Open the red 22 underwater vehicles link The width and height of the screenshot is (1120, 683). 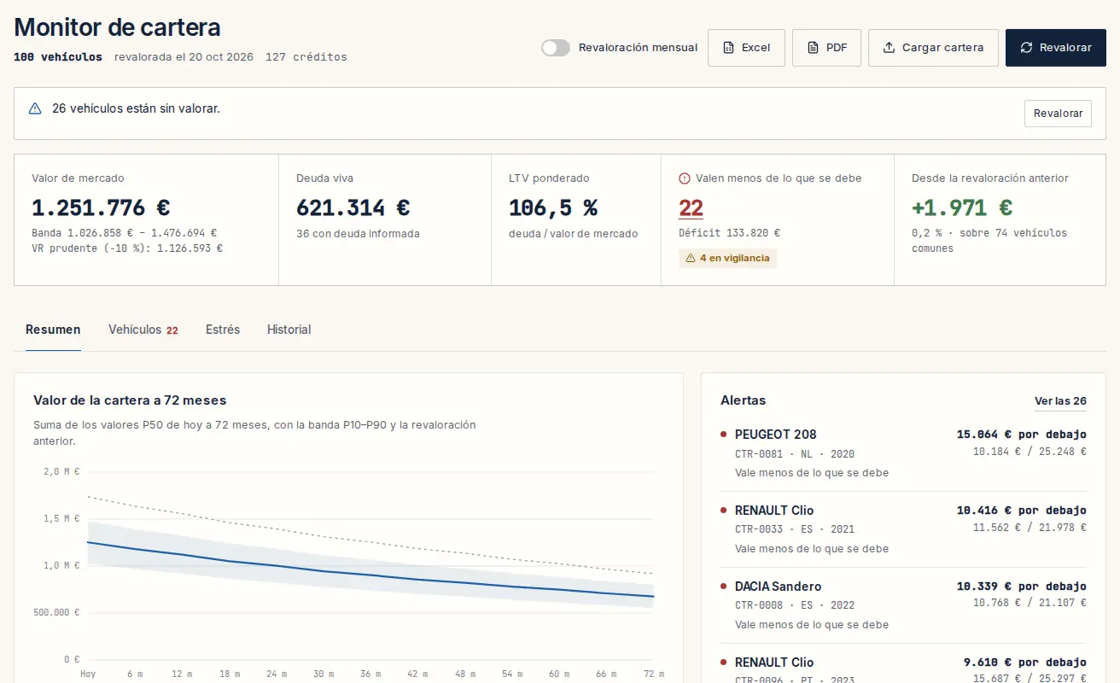pyautogui.click(x=691, y=207)
